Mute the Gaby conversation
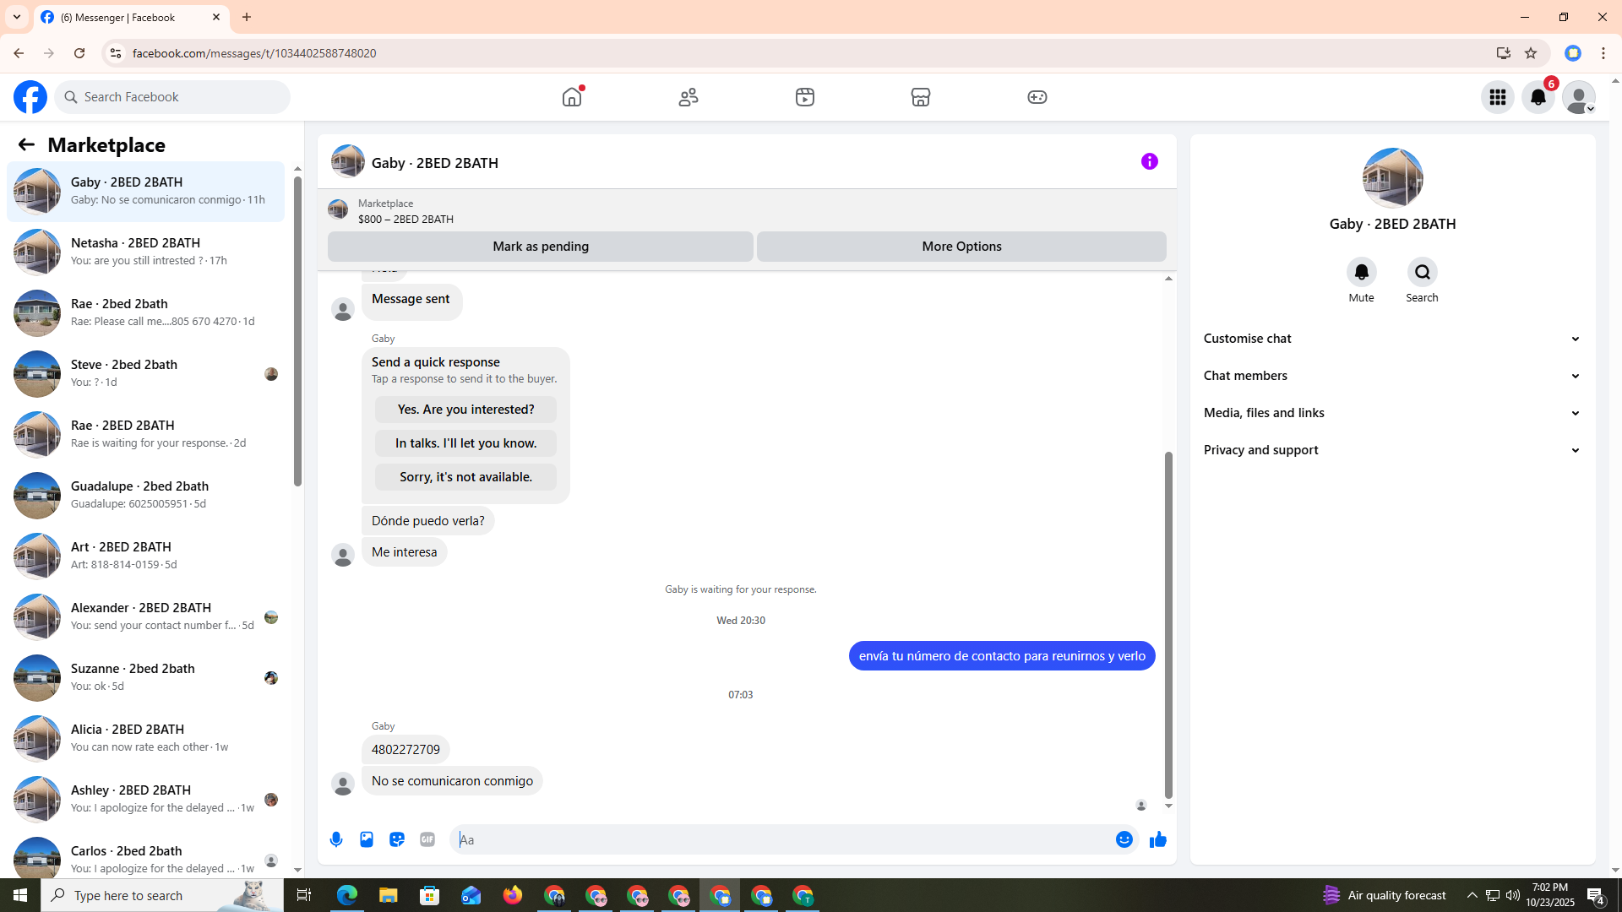 1361,273
